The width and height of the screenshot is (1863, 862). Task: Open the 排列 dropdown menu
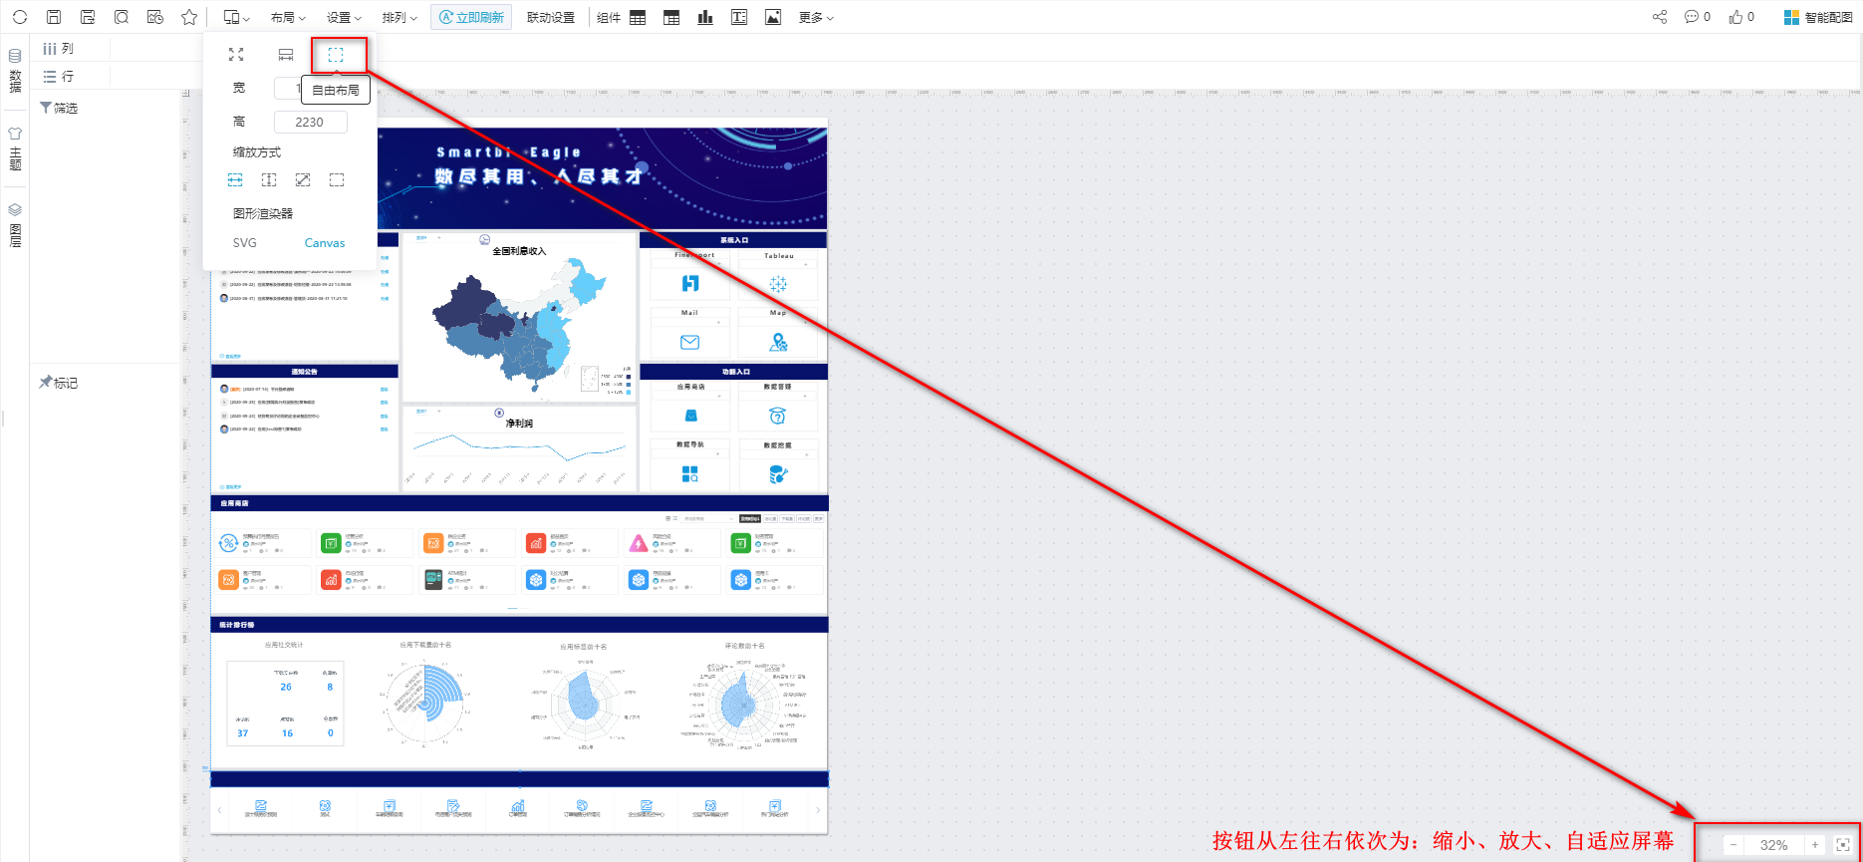point(399,17)
